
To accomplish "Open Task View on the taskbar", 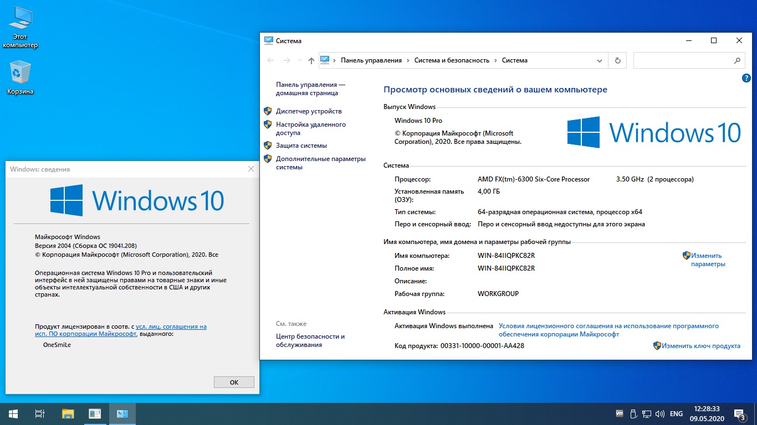I will pyautogui.click(x=40, y=413).
